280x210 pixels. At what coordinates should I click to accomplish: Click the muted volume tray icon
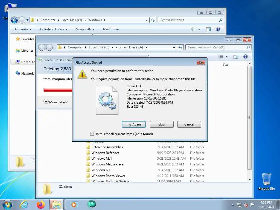246,205
